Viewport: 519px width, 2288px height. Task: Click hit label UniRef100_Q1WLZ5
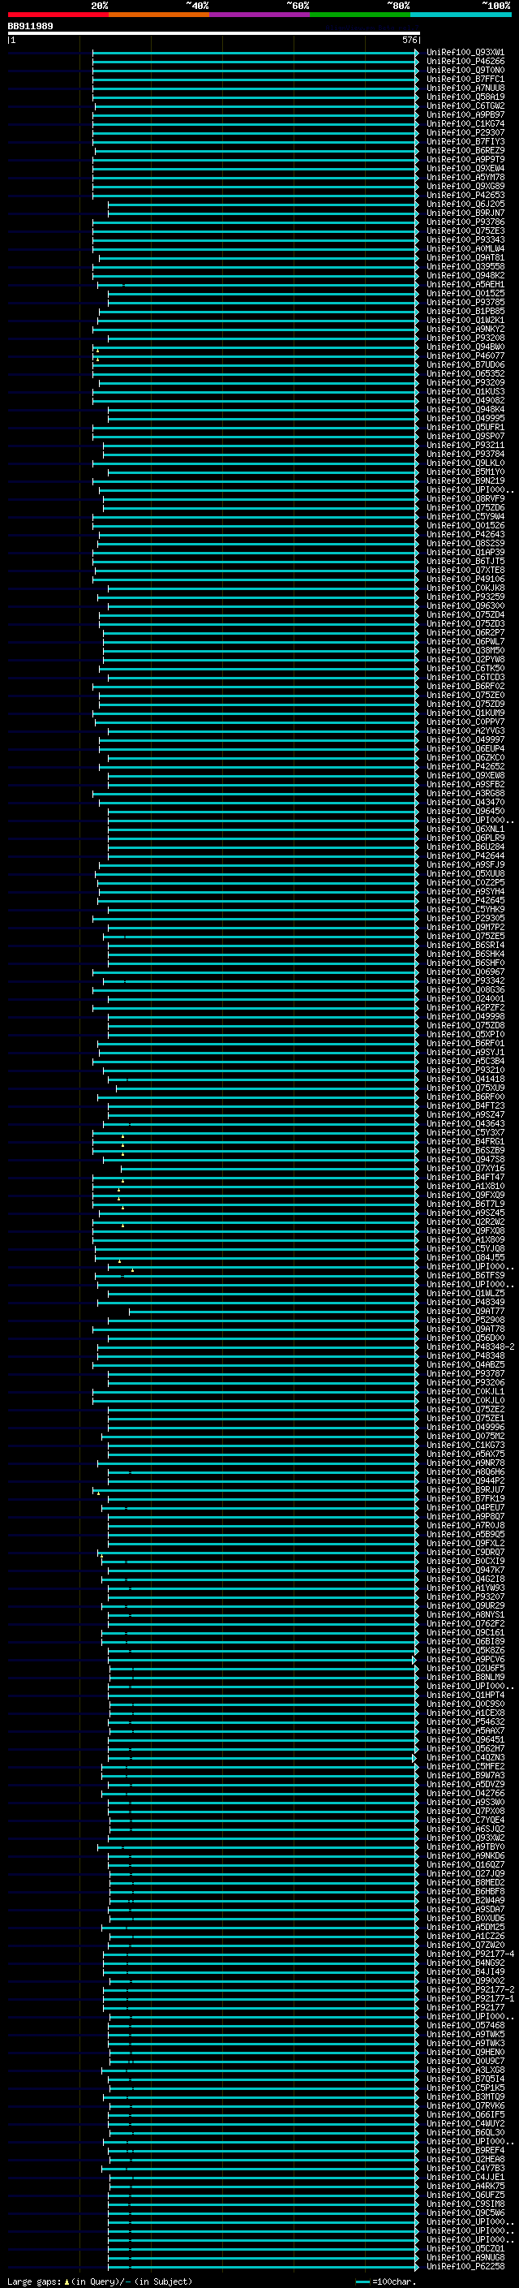[465, 1293]
